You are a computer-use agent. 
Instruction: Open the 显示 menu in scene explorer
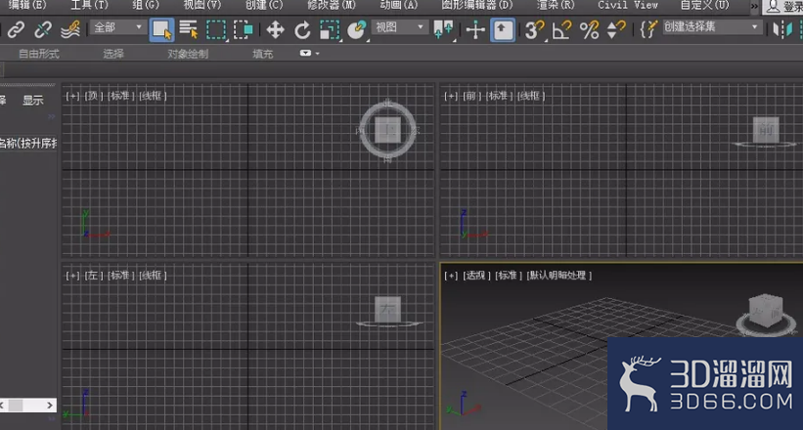pyautogui.click(x=33, y=101)
